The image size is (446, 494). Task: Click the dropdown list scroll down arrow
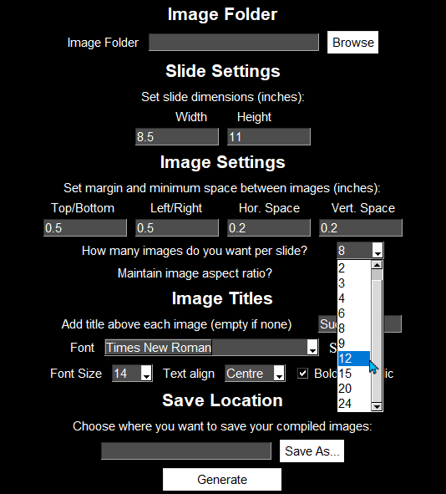[377, 406]
